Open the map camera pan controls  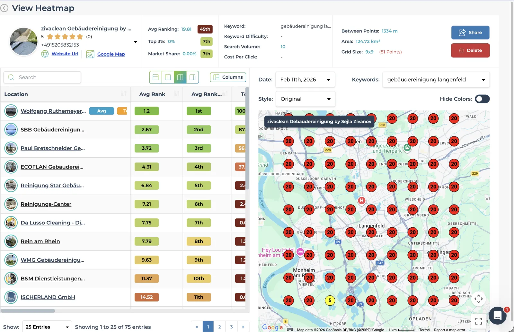click(x=479, y=299)
